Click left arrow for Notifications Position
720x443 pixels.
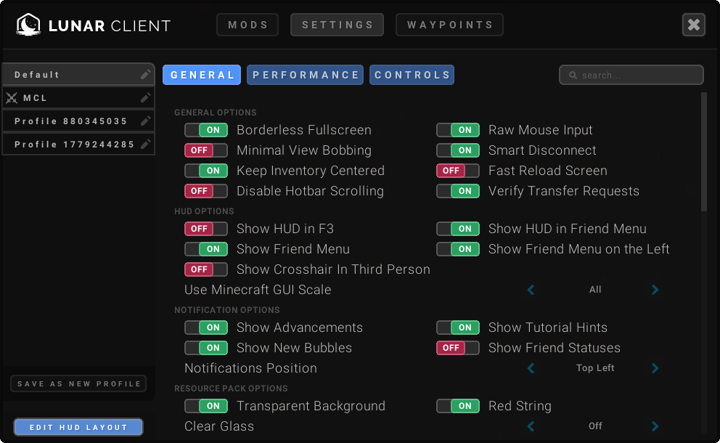point(531,368)
